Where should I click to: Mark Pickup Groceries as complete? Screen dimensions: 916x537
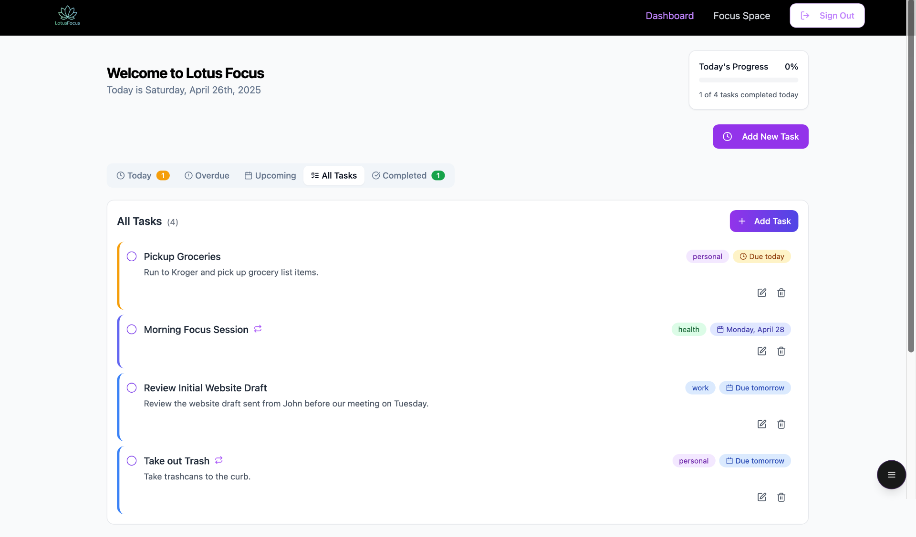click(x=132, y=256)
